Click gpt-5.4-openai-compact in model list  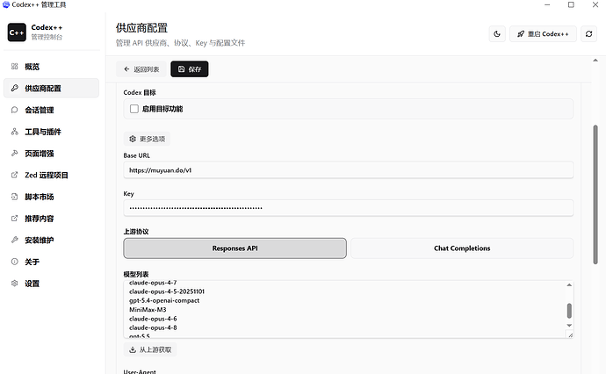164,300
